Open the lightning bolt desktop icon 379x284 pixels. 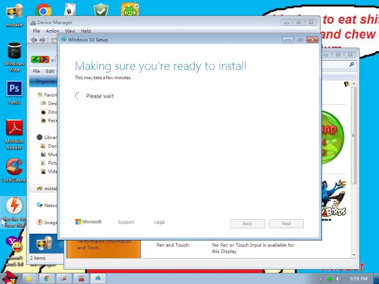pyautogui.click(x=14, y=212)
